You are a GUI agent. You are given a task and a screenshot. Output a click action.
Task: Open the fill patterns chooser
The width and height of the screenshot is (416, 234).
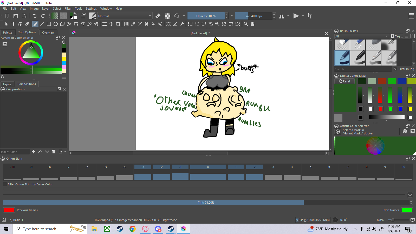(x=63, y=16)
